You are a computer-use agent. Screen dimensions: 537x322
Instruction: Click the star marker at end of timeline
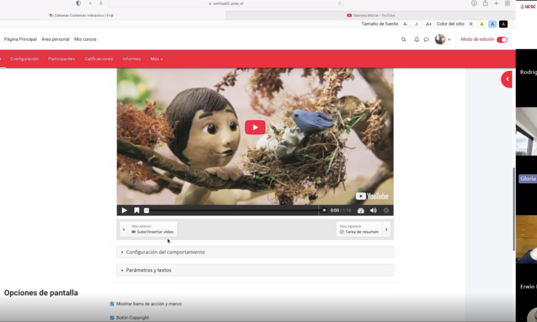[x=324, y=210]
